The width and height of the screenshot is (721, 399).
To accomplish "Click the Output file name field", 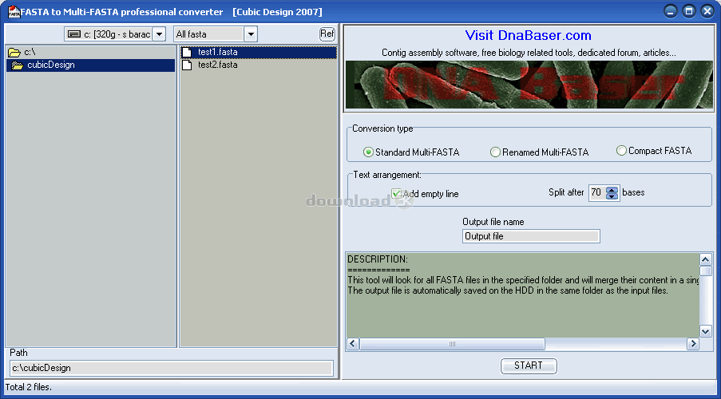I will pyautogui.click(x=531, y=236).
